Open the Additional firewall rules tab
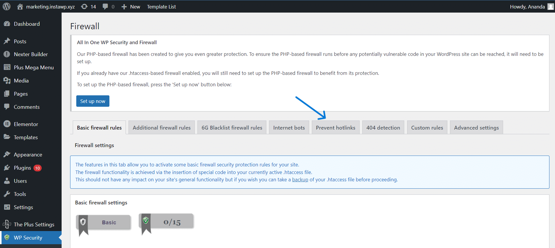The width and height of the screenshot is (555, 248). (x=161, y=128)
